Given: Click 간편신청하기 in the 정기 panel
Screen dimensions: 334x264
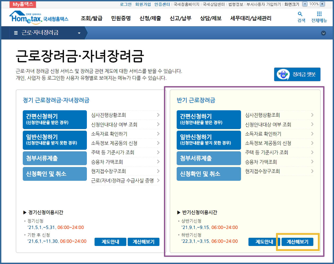Looking at the screenshot, I should pos(55,120).
